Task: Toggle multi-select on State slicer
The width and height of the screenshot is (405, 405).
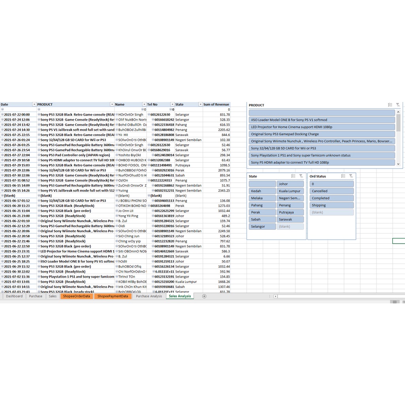Action: coord(293,176)
